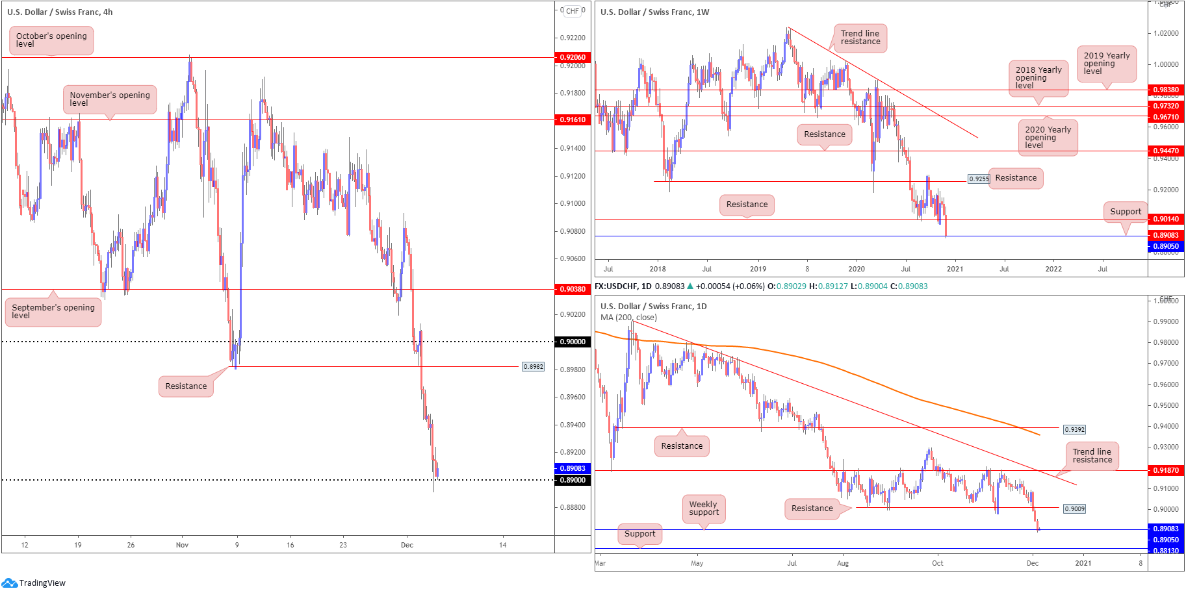The width and height of the screenshot is (1186, 591).
Task: Select the 1W chart title text
Action: [x=654, y=12]
